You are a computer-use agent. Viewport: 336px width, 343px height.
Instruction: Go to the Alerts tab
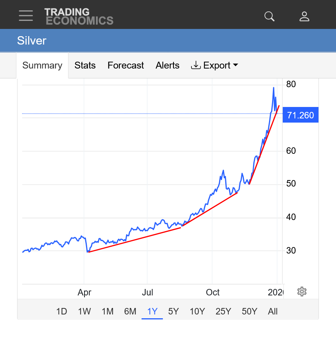tap(167, 65)
